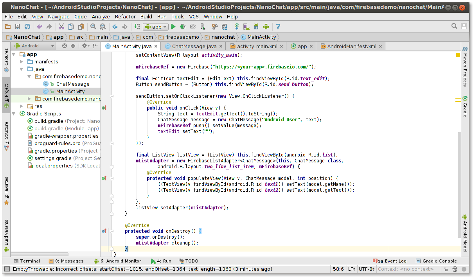Start Debug app with the bug icon
The image size is (473, 277).
[183, 27]
